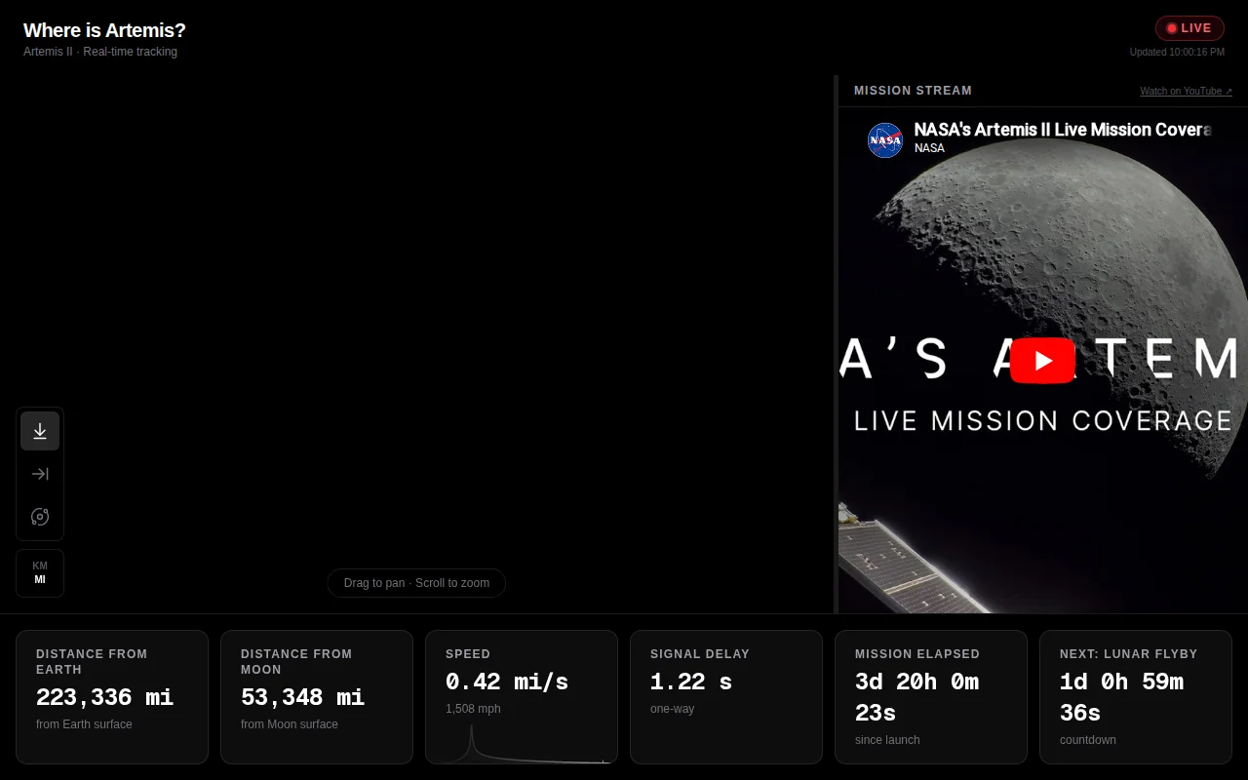Image resolution: width=1248 pixels, height=780 pixels.
Task: Open the NASA channel logo in video
Action: [885, 140]
